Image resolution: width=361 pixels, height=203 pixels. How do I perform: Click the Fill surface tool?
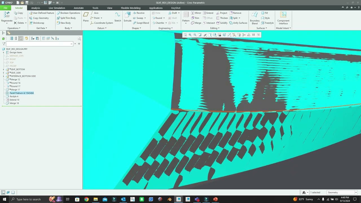265,13
